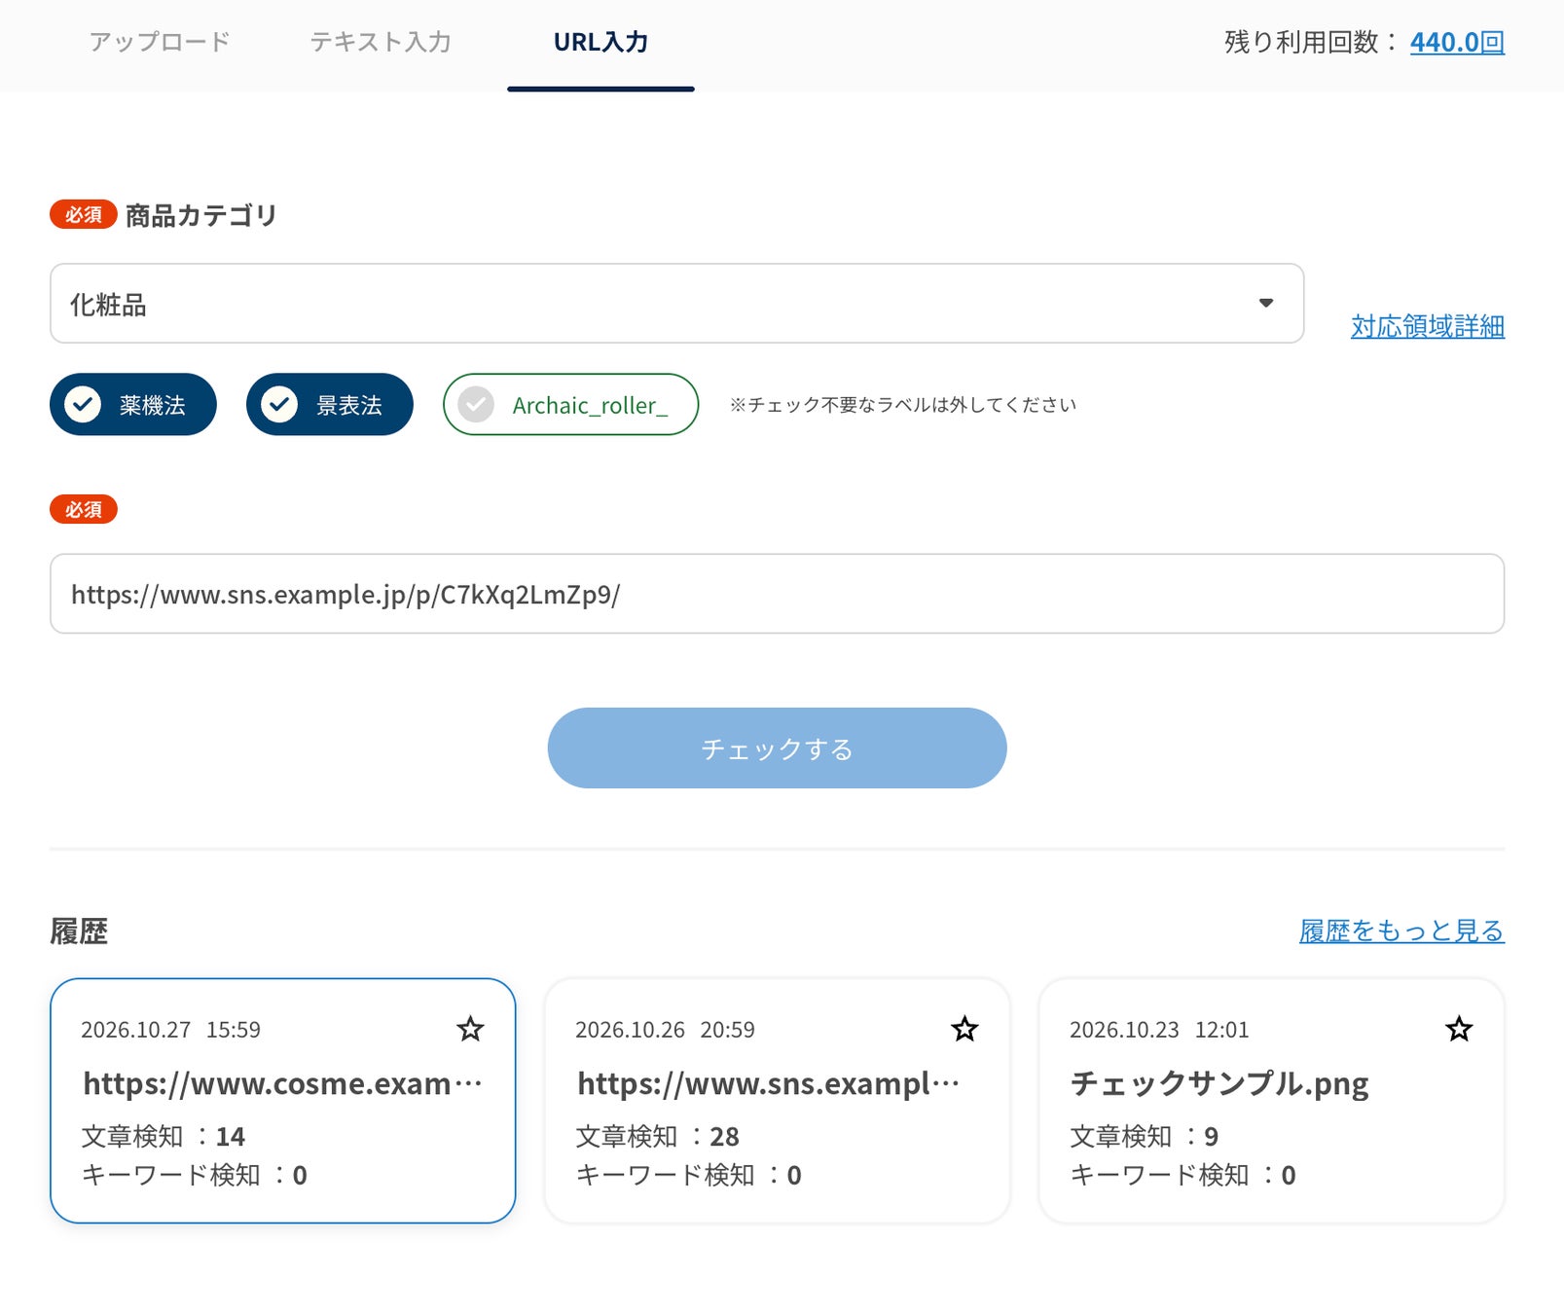Open the 対応領域詳細 link
Image resolution: width=1564 pixels, height=1314 pixels.
coord(1427,326)
